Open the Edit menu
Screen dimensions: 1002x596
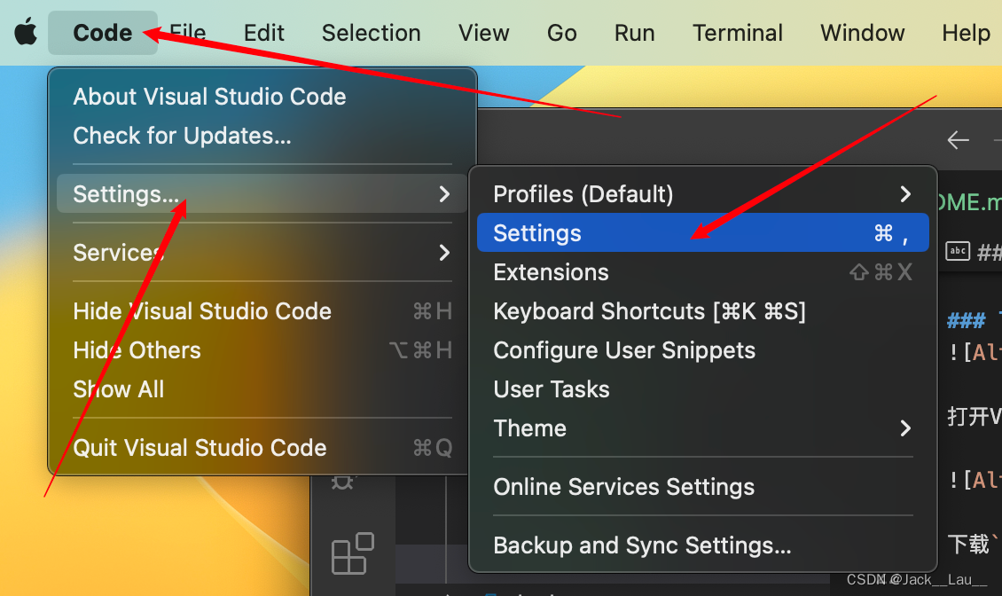[x=264, y=33]
